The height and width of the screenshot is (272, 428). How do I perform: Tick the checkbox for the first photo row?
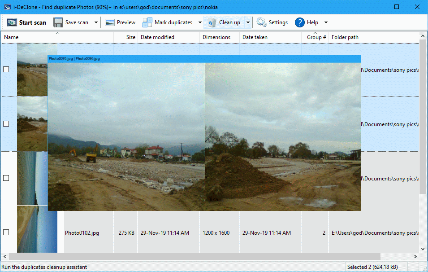6,69
